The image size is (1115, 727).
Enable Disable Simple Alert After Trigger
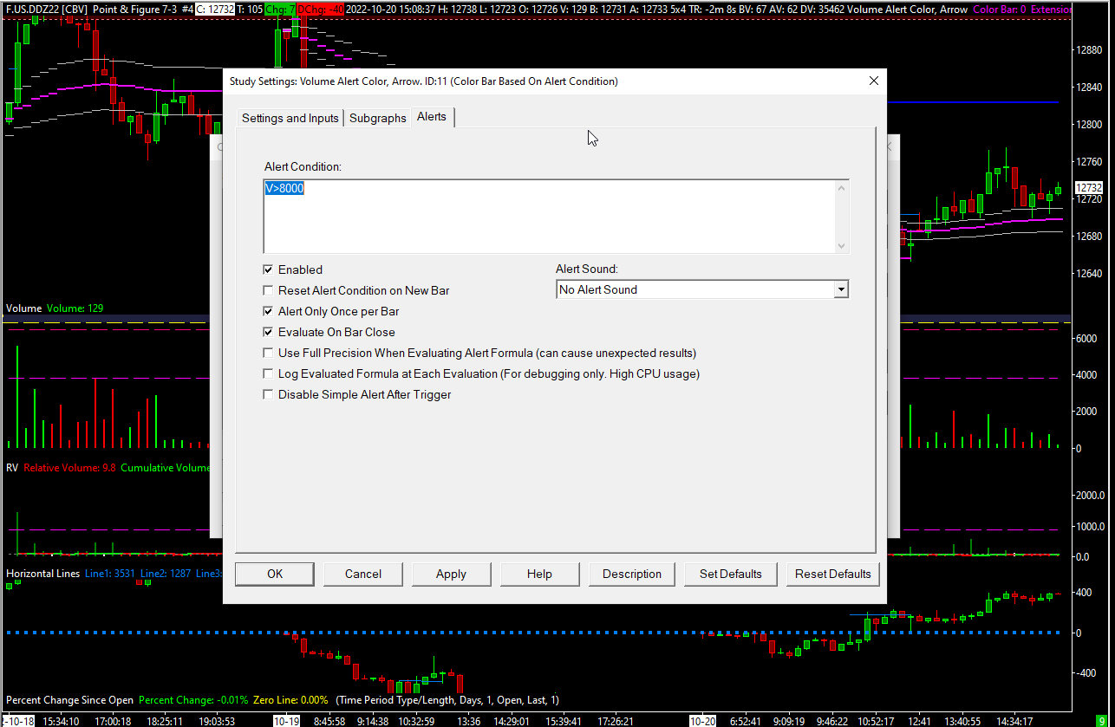[x=269, y=394]
